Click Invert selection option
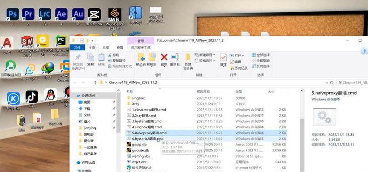 261,66
